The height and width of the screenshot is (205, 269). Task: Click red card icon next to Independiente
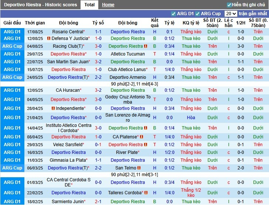coord(53,108)
